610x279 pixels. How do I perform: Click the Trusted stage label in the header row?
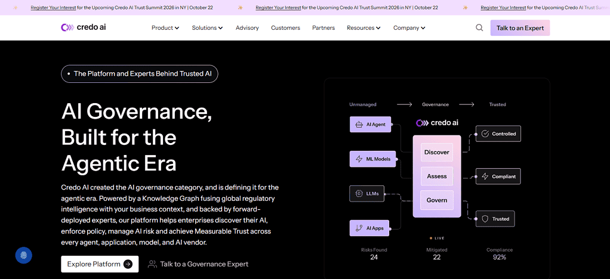coord(497,104)
